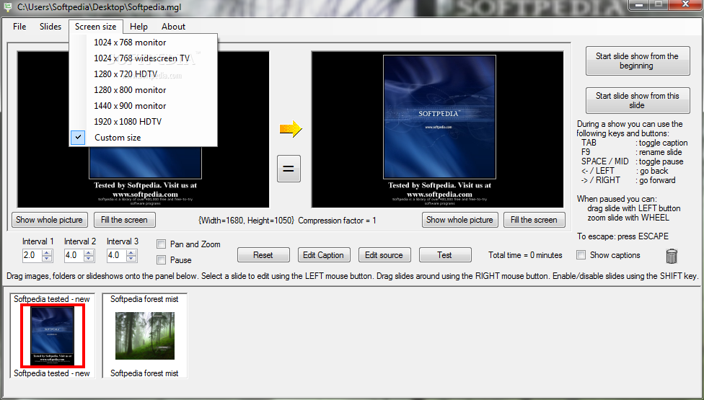Increase Interval 1 with up arrow
Viewport: 704px width, 400px height.
(47, 252)
